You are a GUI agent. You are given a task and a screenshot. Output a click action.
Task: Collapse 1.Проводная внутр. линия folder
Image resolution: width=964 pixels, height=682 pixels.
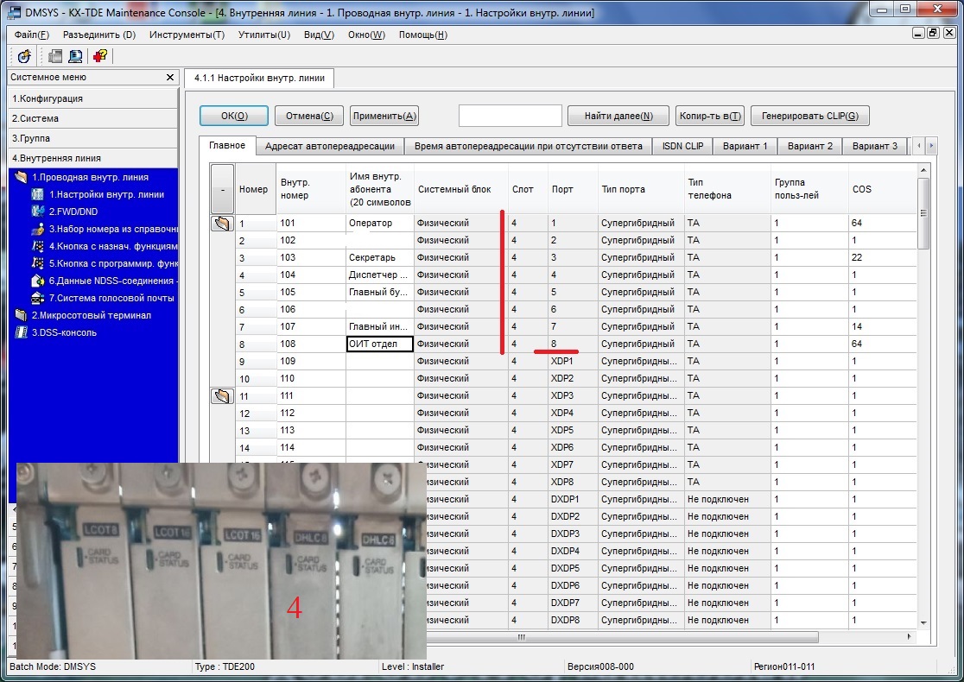22,177
